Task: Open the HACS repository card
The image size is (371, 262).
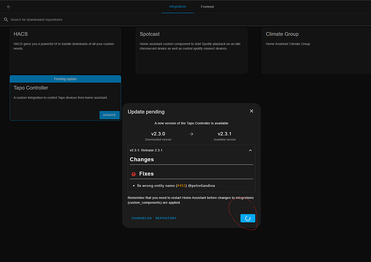Action: coord(65,50)
